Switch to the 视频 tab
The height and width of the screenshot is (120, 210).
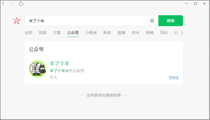point(43,33)
